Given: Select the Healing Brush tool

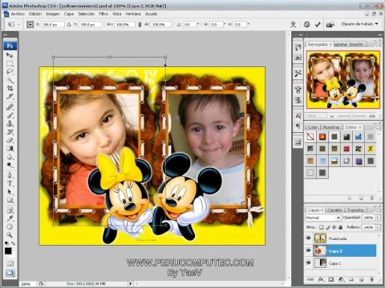Looking at the screenshot, I should [10, 107].
